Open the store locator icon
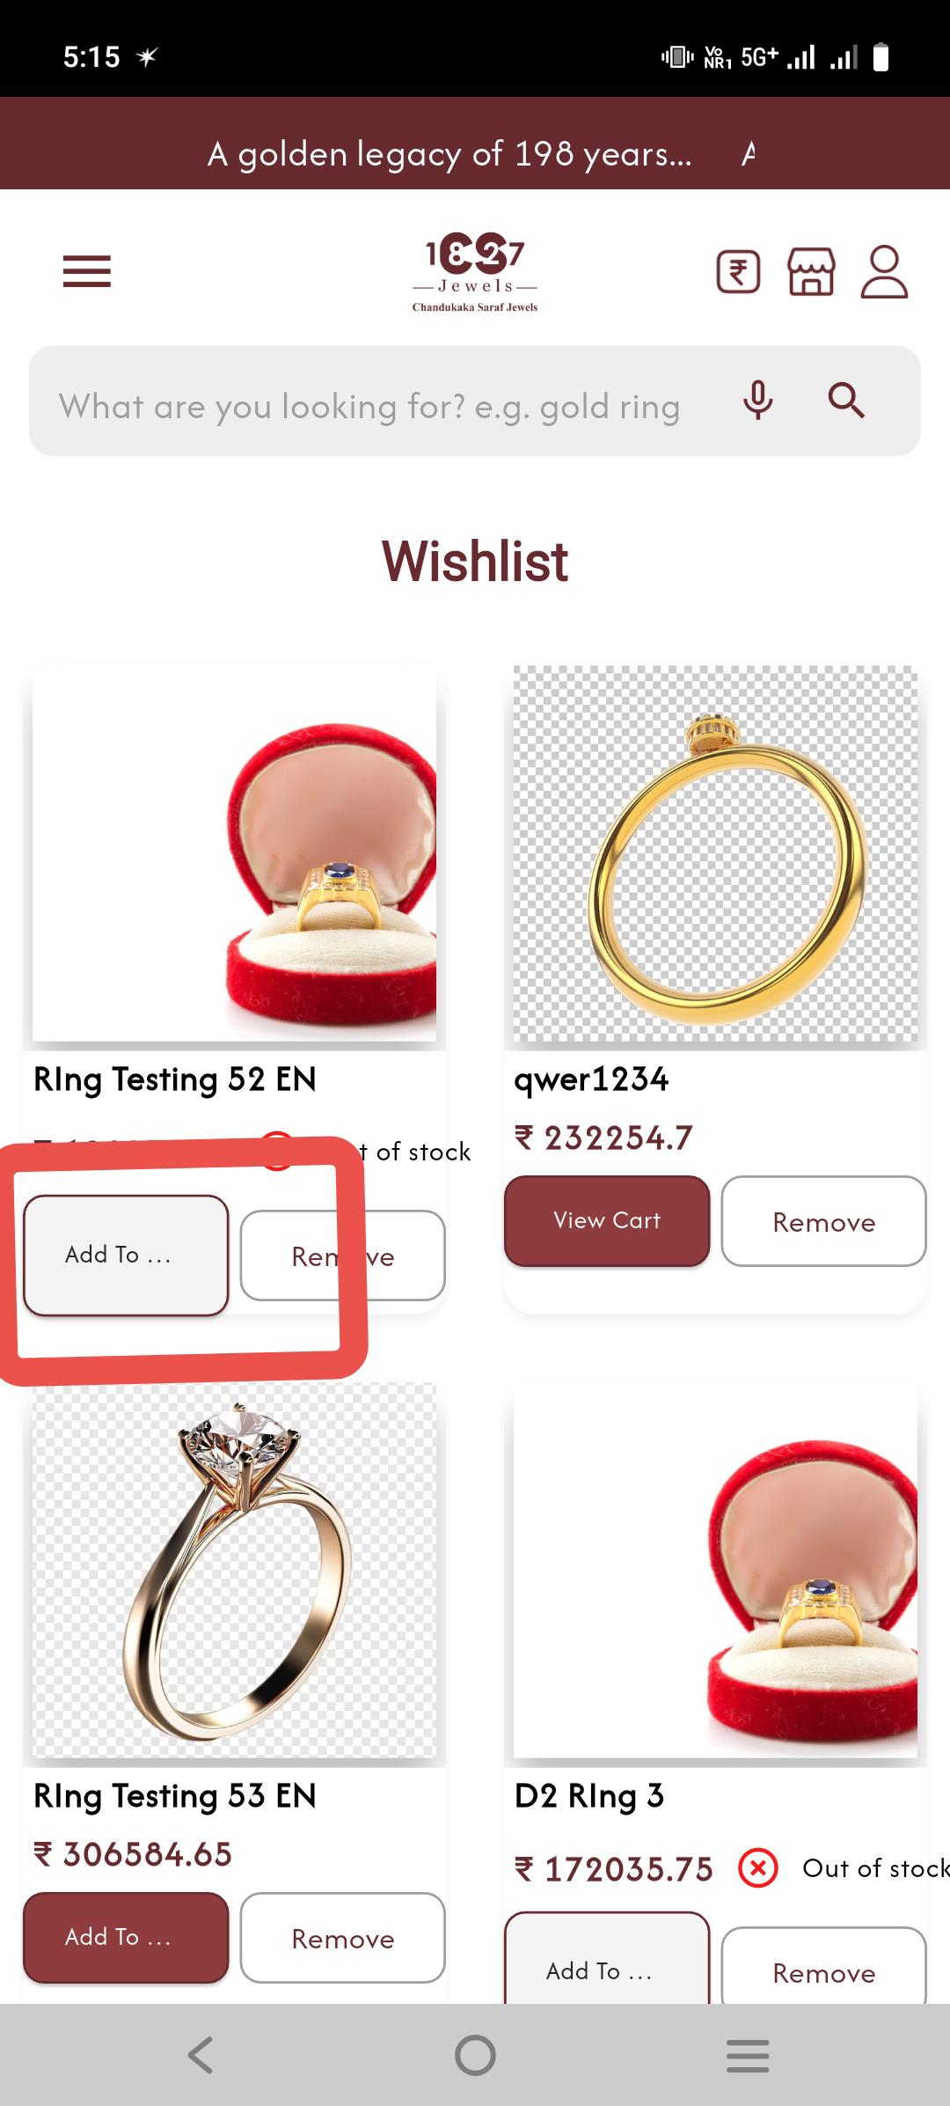This screenshot has width=950, height=2106. pos(811,271)
